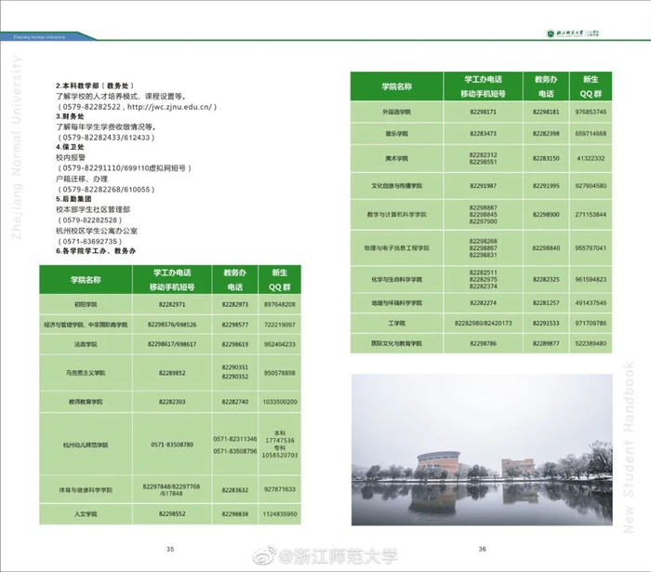
Task: Click academic office phone 82282325
Action: click(x=546, y=279)
